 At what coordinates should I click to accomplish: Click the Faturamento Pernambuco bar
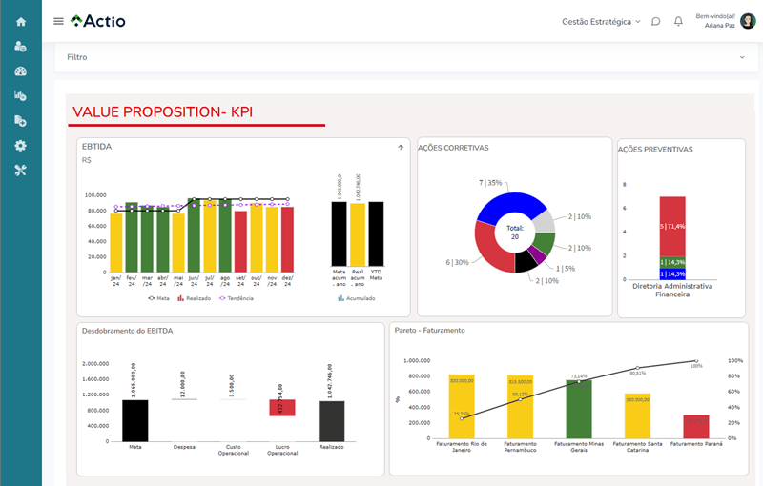click(x=520, y=407)
